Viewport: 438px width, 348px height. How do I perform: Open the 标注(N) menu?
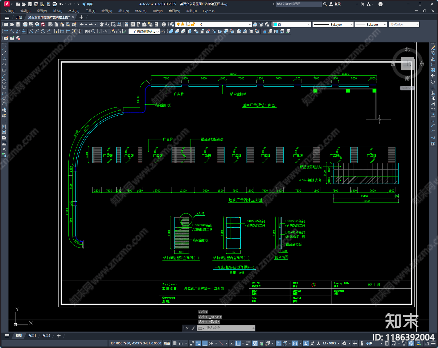click(123, 11)
